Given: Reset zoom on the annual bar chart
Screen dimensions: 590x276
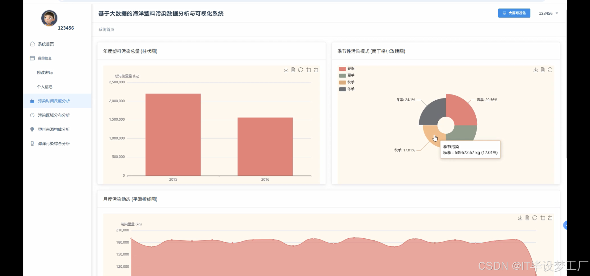Looking at the screenshot, I should tap(316, 70).
